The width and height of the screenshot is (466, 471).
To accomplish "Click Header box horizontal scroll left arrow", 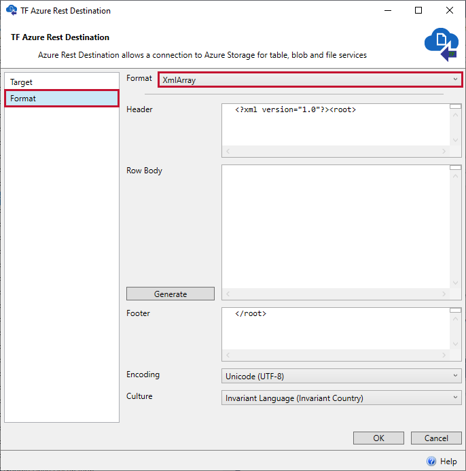I will pos(228,151).
